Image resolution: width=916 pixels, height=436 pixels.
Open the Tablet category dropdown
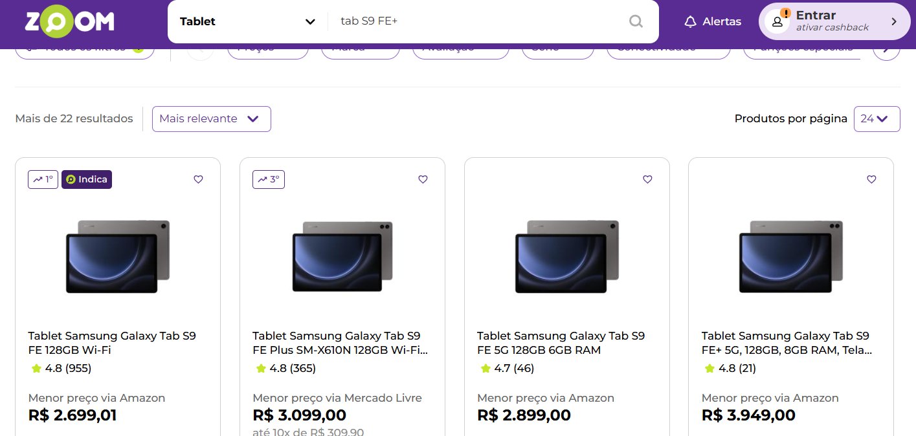tap(247, 21)
